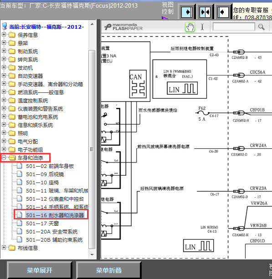Image resolution: width=272 pixels, height=279 pixels.
Task: Click the 菜单展开 button
Action: click(39, 270)
